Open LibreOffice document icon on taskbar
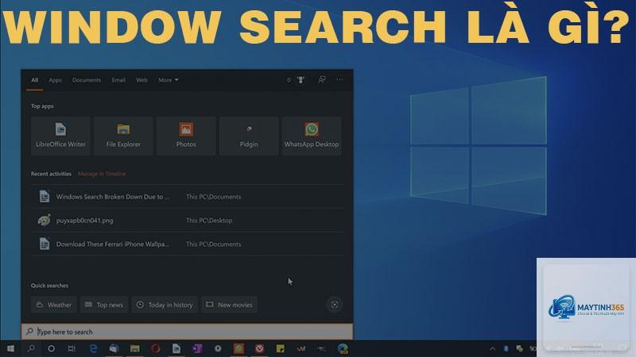This screenshot has width=636, height=357. [x=176, y=348]
